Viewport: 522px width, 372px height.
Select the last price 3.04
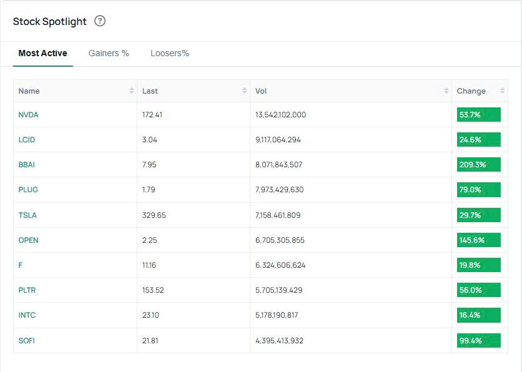point(149,140)
